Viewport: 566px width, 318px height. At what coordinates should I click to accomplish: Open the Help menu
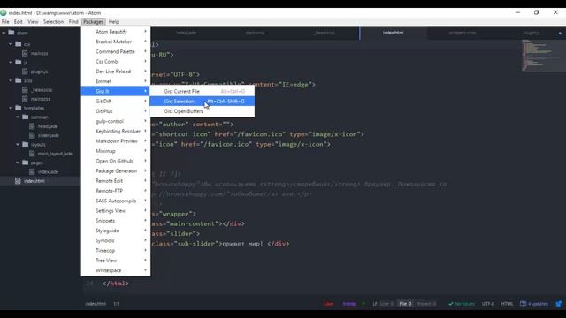pos(114,21)
